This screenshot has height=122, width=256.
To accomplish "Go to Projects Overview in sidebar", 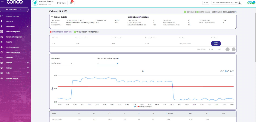I will pyautogui.click(x=13, y=16).
